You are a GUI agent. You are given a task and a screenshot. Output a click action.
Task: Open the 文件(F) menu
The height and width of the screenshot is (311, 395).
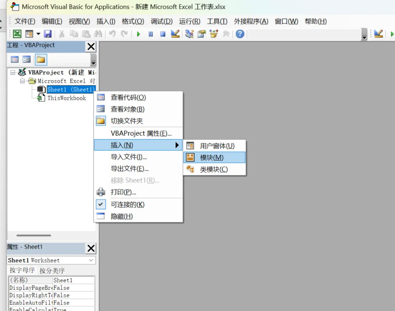pos(25,22)
